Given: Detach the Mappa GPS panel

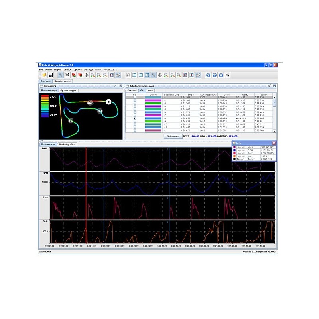Looking at the screenshot, I should 116,86.
